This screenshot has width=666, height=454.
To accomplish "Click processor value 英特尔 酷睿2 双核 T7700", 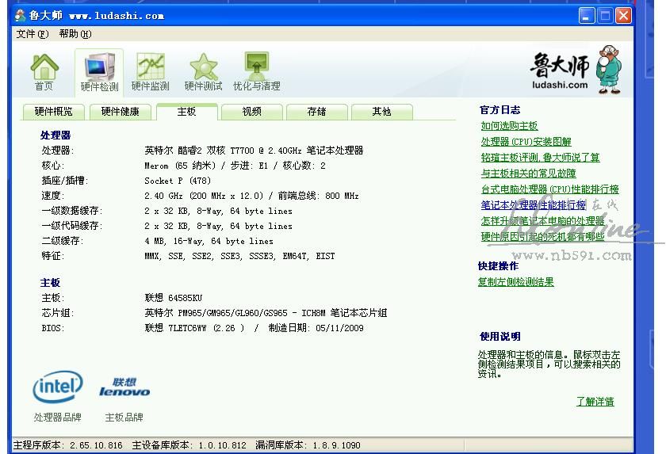I will (254, 151).
